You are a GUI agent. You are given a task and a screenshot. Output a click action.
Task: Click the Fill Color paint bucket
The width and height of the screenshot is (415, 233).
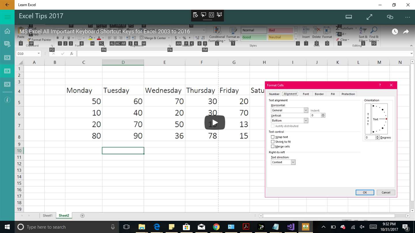tap(90, 38)
